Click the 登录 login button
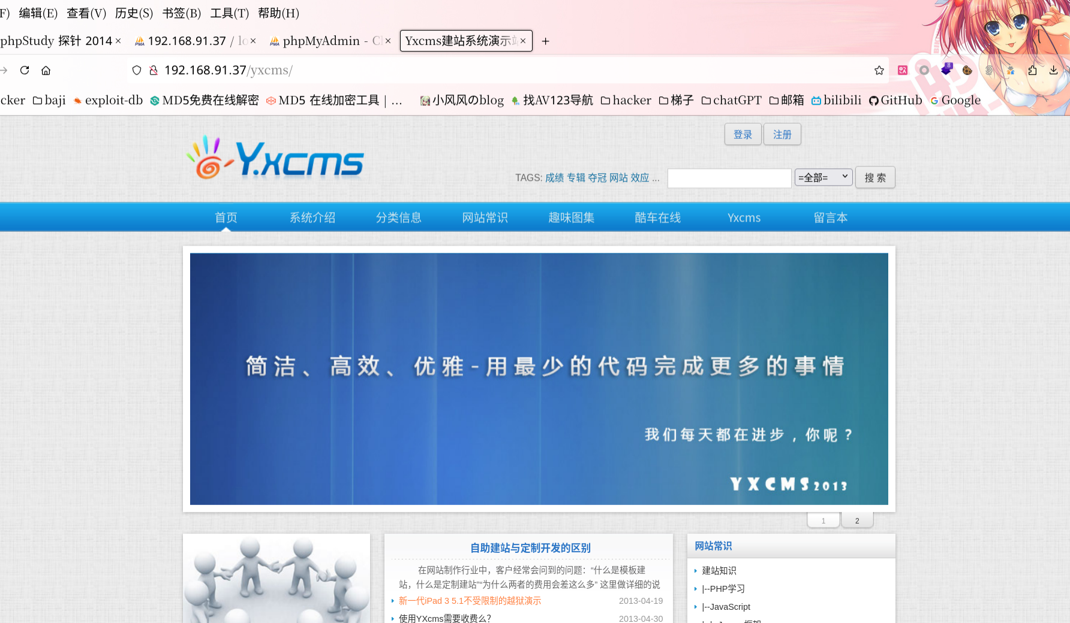Screen dimensions: 1070x623 coord(743,134)
